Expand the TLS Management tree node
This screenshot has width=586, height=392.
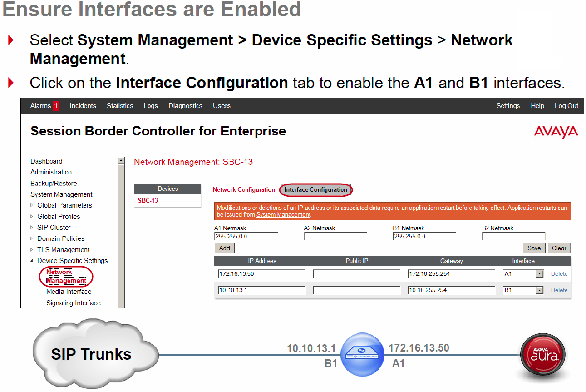pyautogui.click(x=32, y=250)
